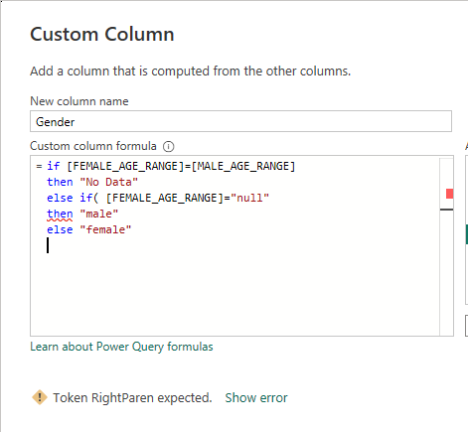
Task: Click the warning icon beside error message
Action: coord(40,397)
